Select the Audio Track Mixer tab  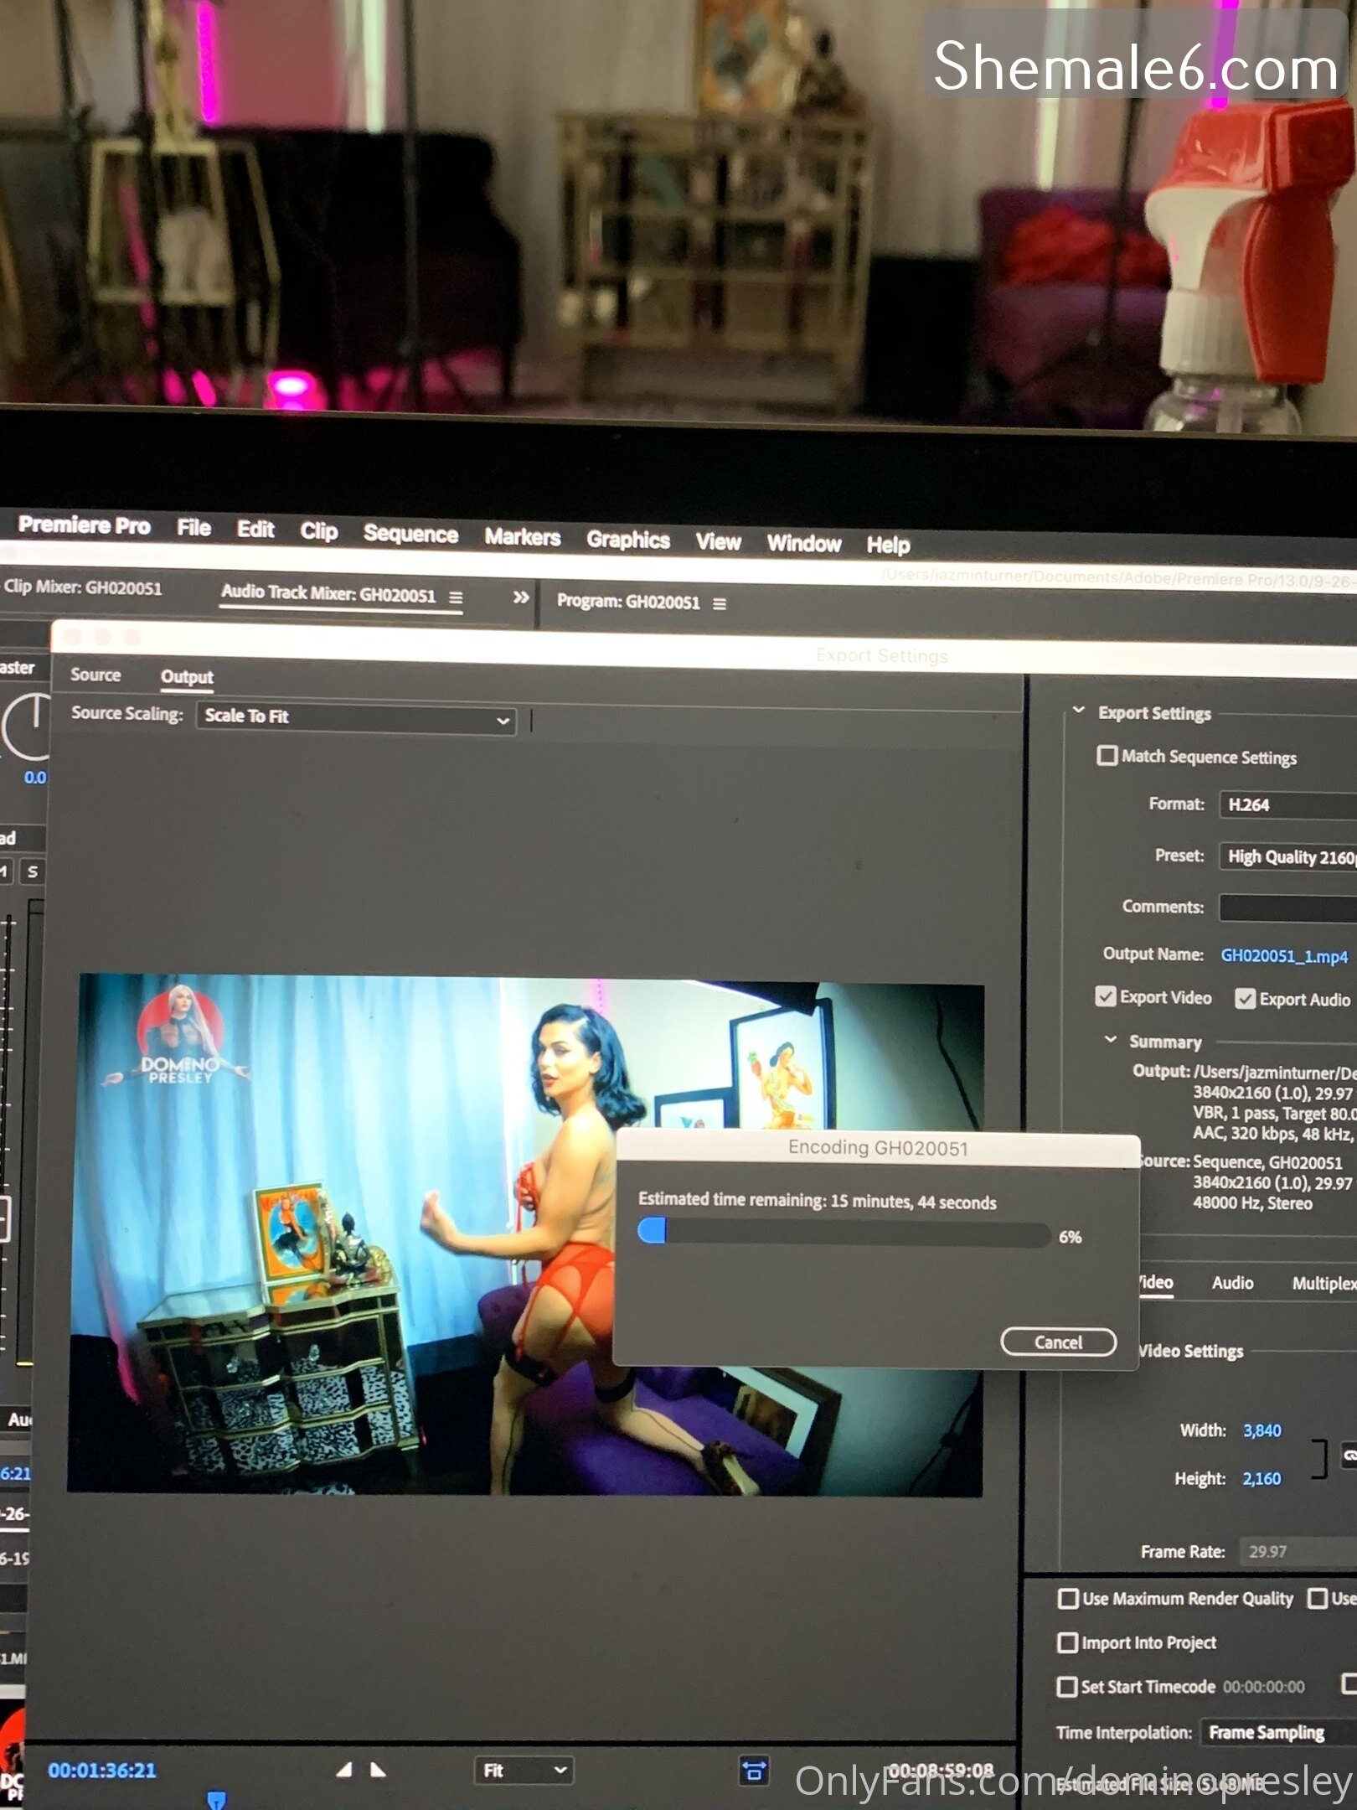point(328,594)
